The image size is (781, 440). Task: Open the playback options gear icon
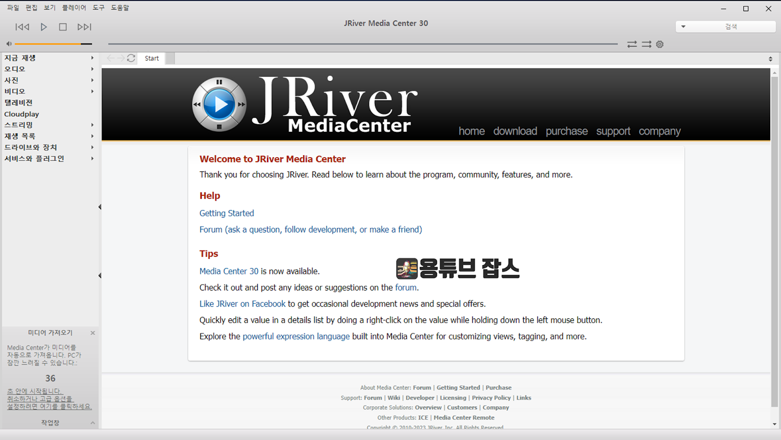click(660, 44)
